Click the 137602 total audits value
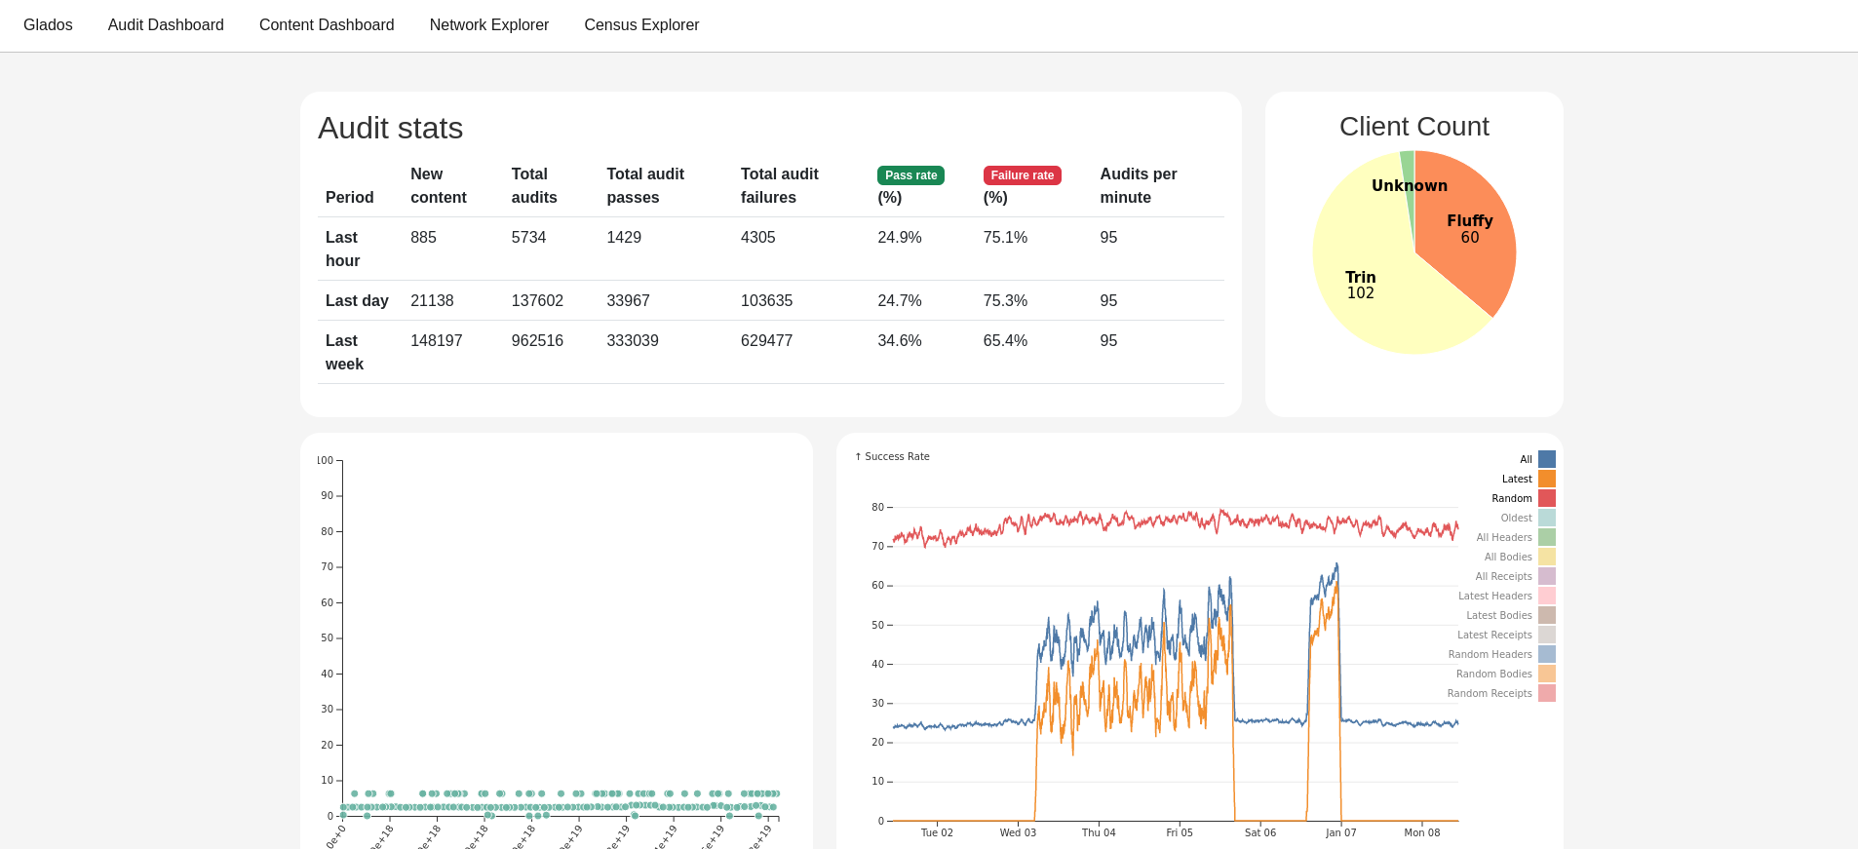 (x=537, y=300)
